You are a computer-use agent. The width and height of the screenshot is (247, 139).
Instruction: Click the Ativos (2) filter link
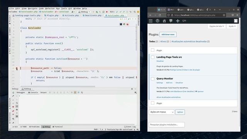click(165, 41)
